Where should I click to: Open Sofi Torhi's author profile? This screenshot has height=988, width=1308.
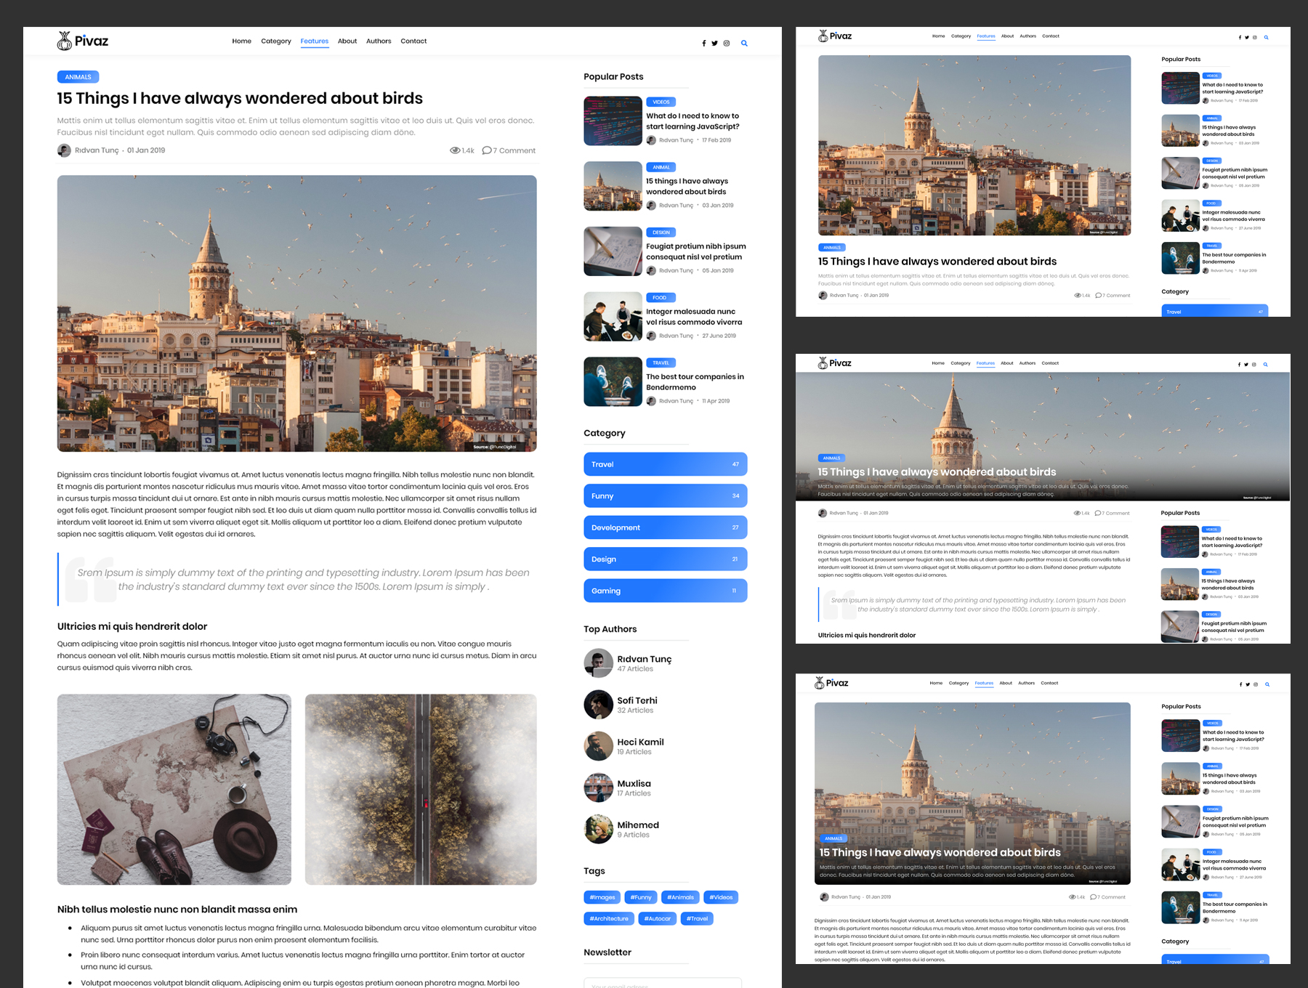pyautogui.click(x=637, y=701)
